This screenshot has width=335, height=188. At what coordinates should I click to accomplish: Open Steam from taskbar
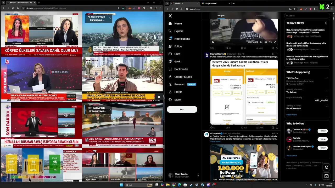(x=191, y=185)
